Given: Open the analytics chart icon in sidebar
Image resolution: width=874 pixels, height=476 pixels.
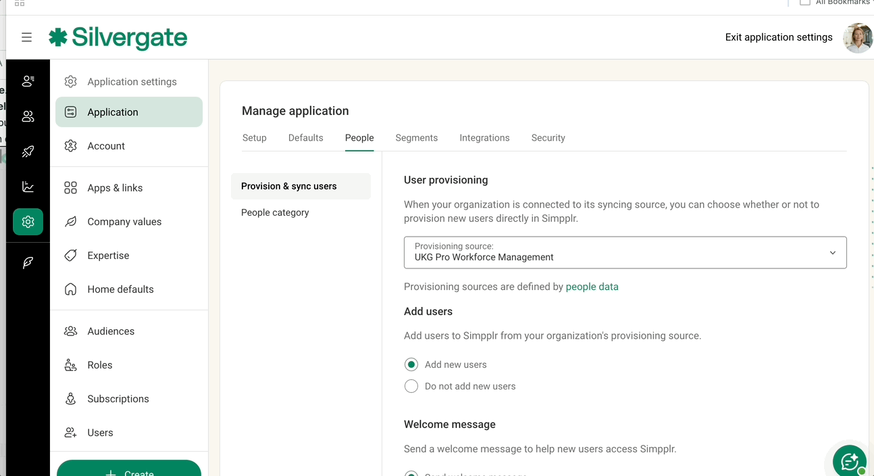Looking at the screenshot, I should [x=28, y=187].
